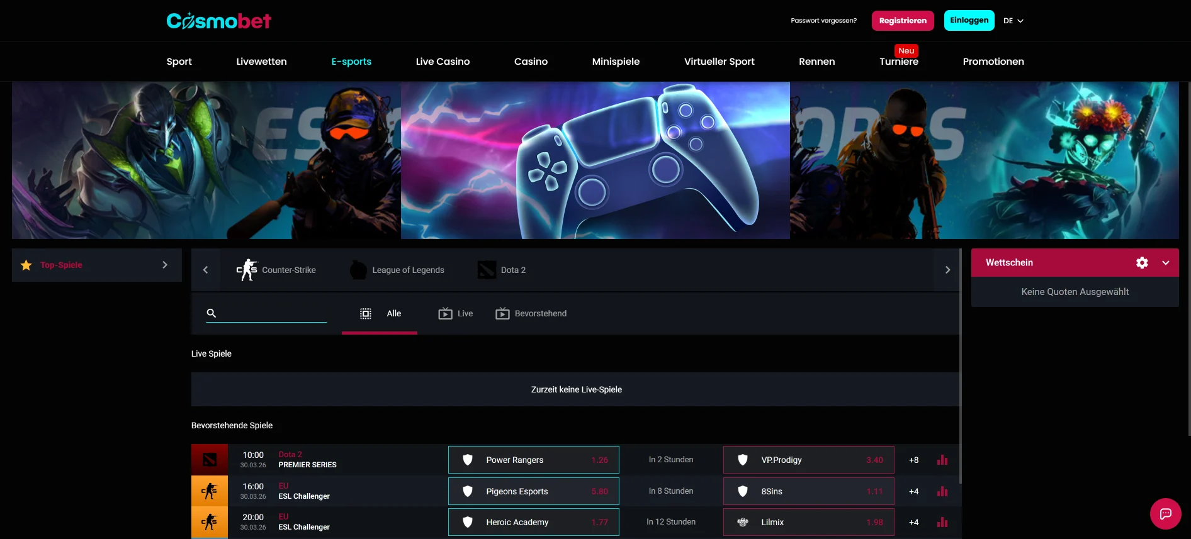This screenshot has width=1191, height=539.
Task: Click 'In 2 Stunden' match time
Action: [x=671, y=460]
